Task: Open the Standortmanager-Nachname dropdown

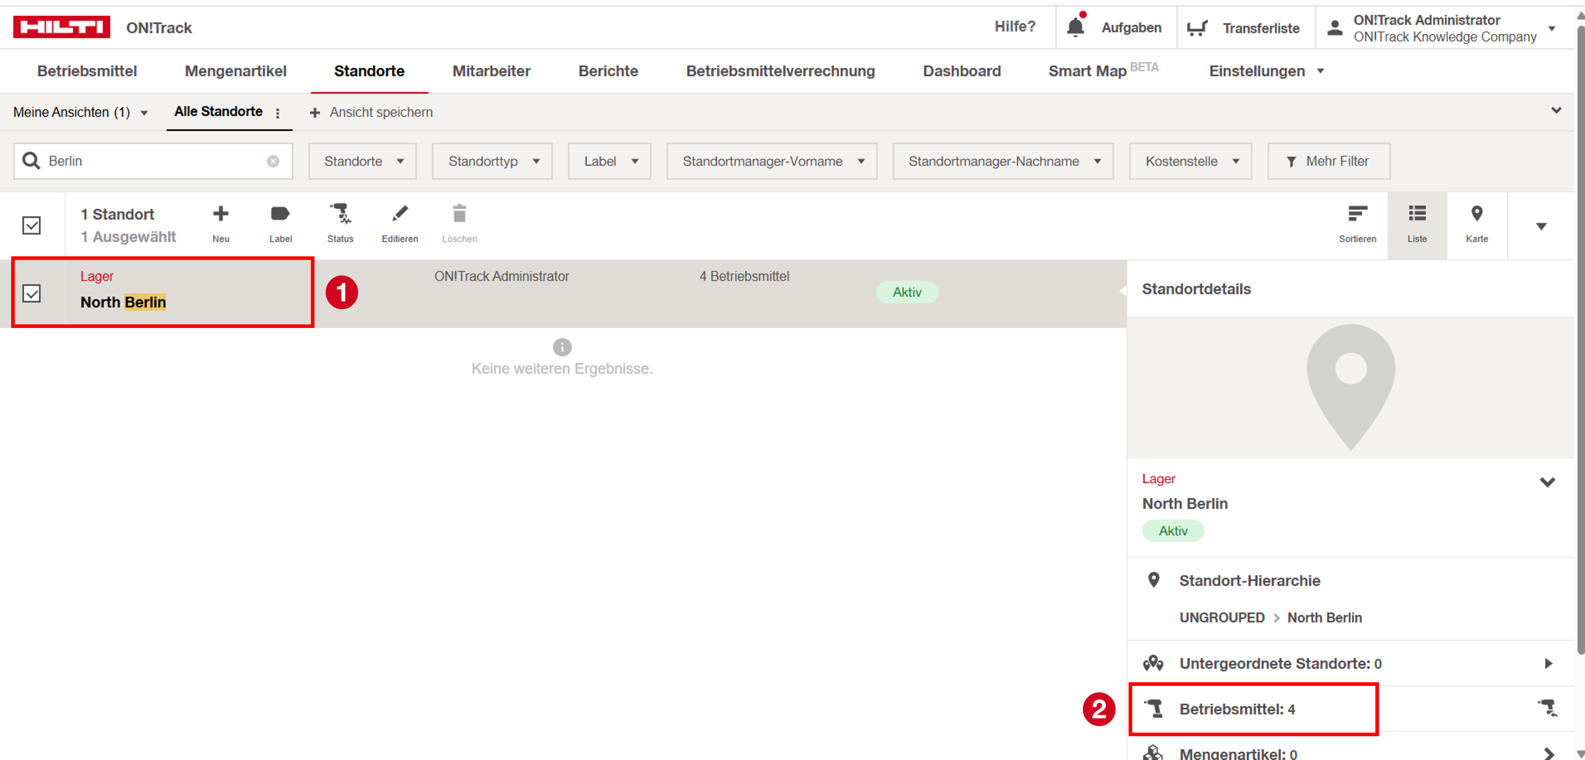Action: point(1003,161)
